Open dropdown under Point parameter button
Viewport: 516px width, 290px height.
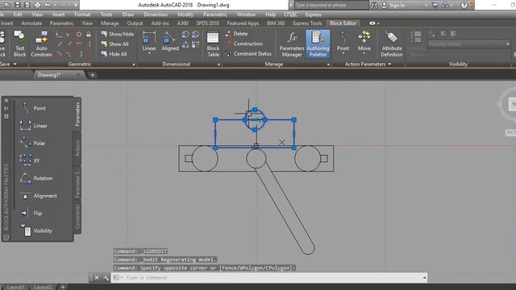(343, 54)
